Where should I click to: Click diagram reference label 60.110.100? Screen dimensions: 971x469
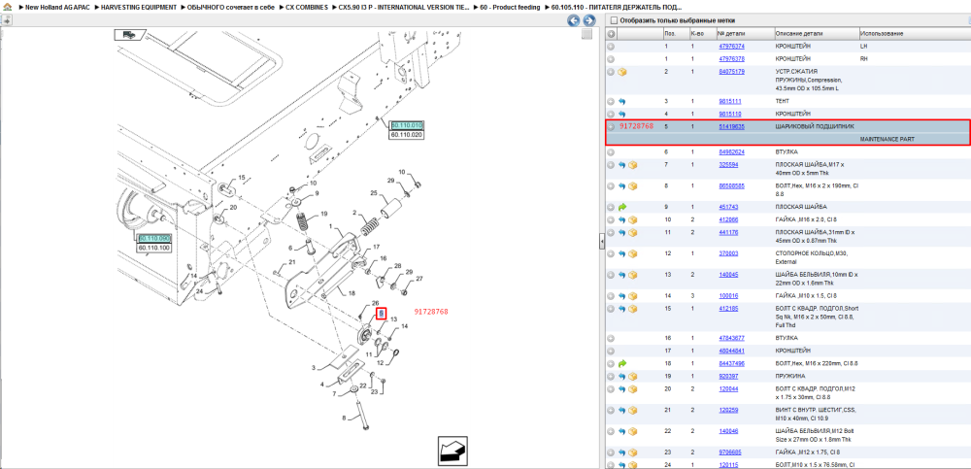[154, 248]
